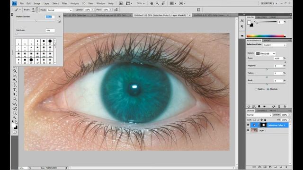Click the trash icon in Adjustments panel

pos(285,106)
